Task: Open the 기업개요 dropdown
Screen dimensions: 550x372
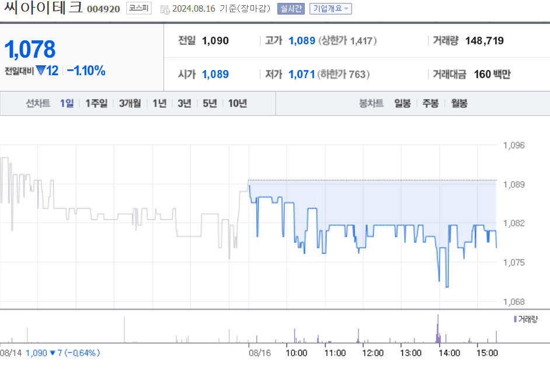Action: pos(330,8)
